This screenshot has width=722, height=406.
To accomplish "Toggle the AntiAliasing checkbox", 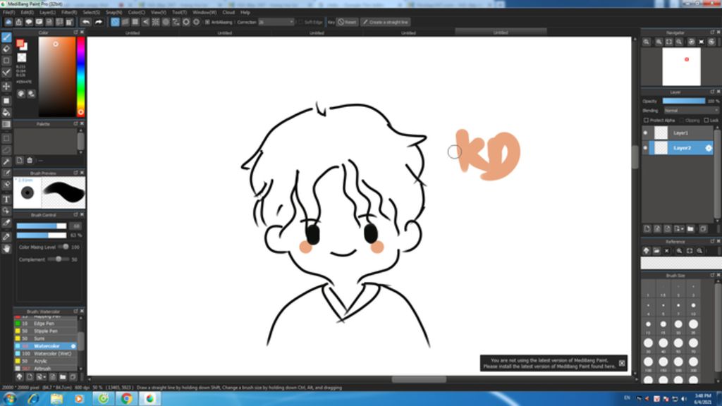I will click(207, 22).
